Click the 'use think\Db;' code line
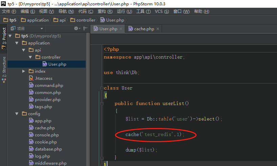Screen dimensions: 277x166 (121, 72)
